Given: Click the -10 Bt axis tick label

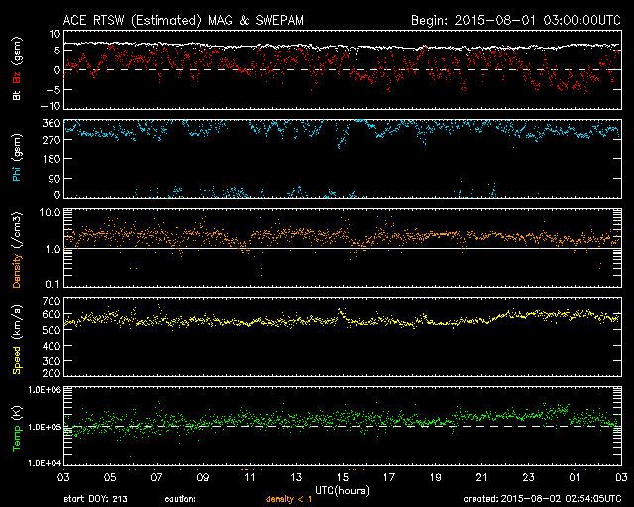Looking at the screenshot, I should (x=53, y=106).
